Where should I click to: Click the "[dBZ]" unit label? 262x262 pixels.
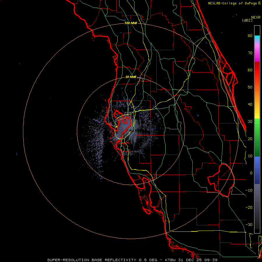pos(247,20)
